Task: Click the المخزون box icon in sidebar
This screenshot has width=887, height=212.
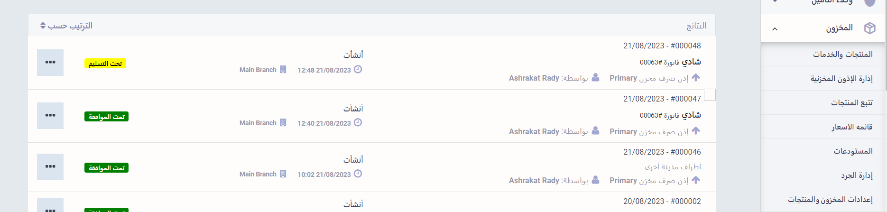Action: 869,28
